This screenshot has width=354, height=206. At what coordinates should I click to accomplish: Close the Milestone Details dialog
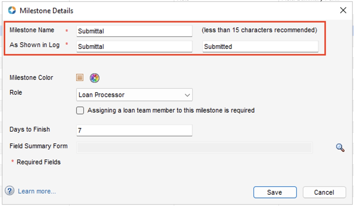click(x=343, y=11)
